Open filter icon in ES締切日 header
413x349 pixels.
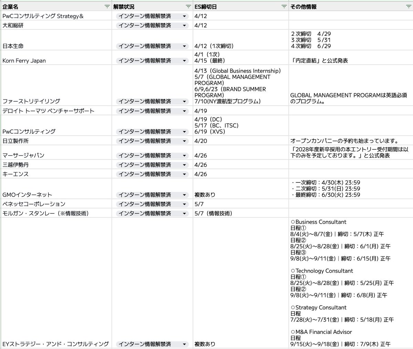click(284, 7)
